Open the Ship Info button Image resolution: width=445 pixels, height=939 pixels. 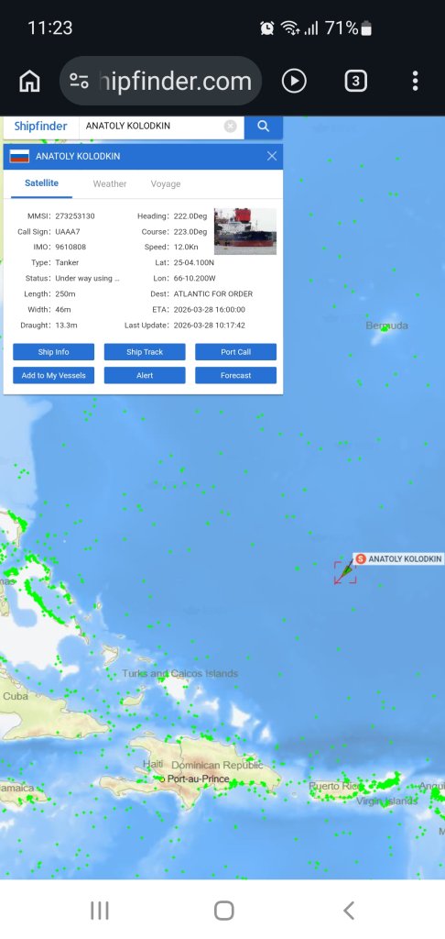(x=54, y=352)
